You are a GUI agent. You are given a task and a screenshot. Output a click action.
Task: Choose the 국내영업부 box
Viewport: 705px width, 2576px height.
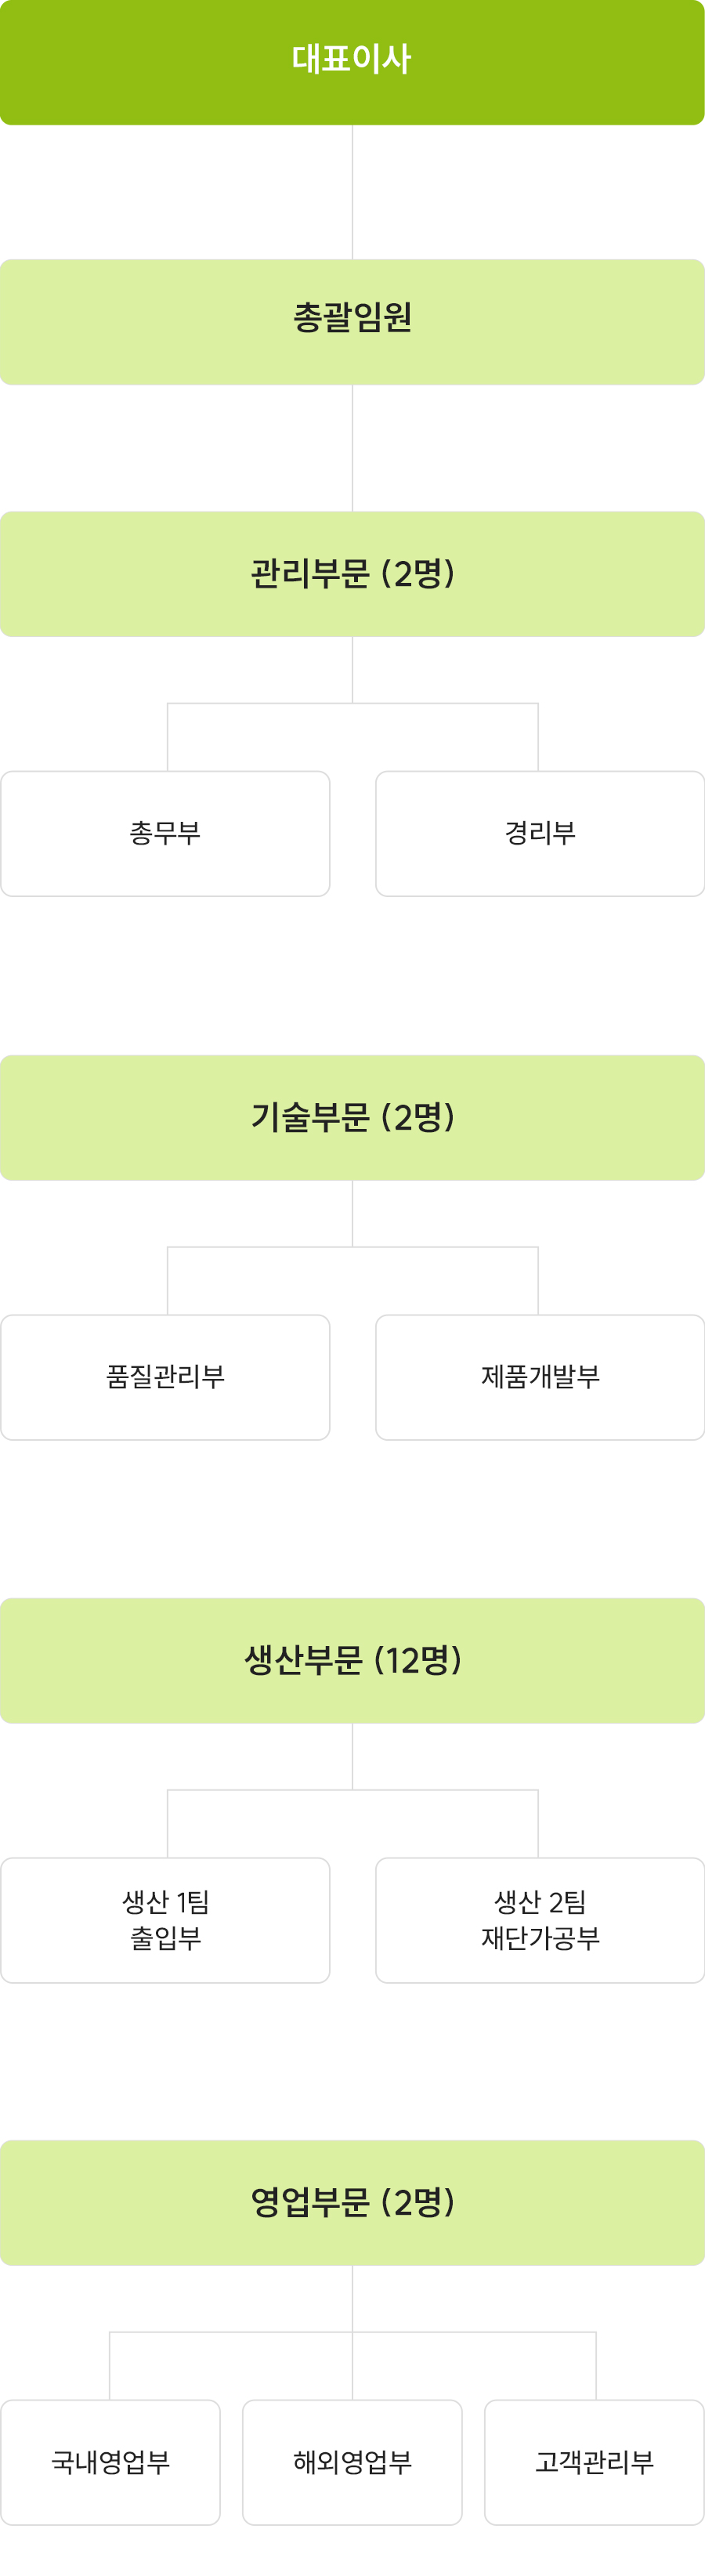[110, 2462]
